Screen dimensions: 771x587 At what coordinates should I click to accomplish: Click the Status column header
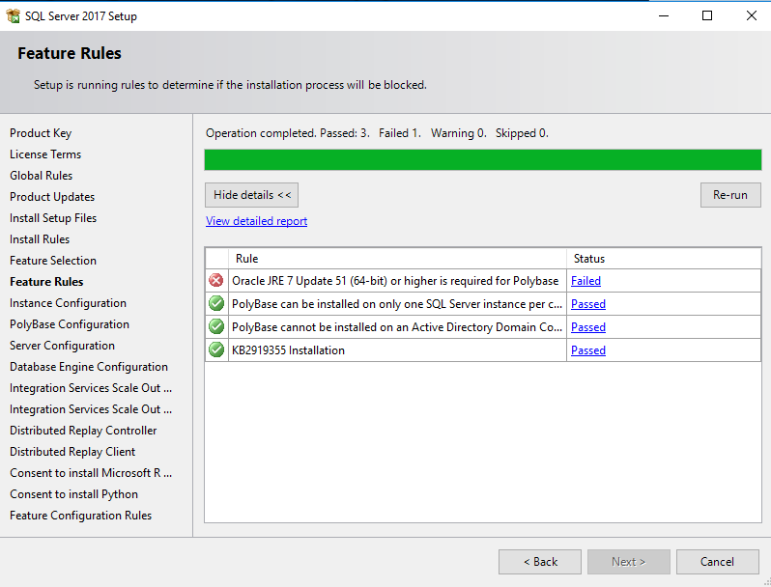point(664,259)
